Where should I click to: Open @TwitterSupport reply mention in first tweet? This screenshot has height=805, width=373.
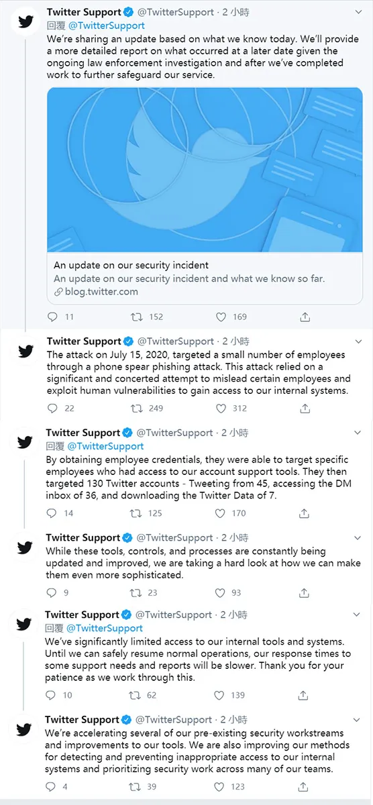click(x=107, y=25)
